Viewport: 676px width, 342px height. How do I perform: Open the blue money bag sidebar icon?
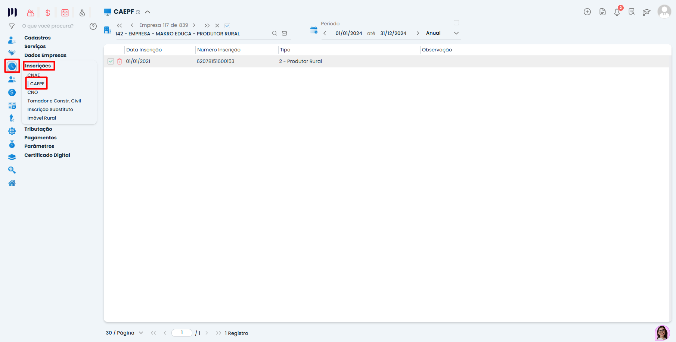click(12, 144)
